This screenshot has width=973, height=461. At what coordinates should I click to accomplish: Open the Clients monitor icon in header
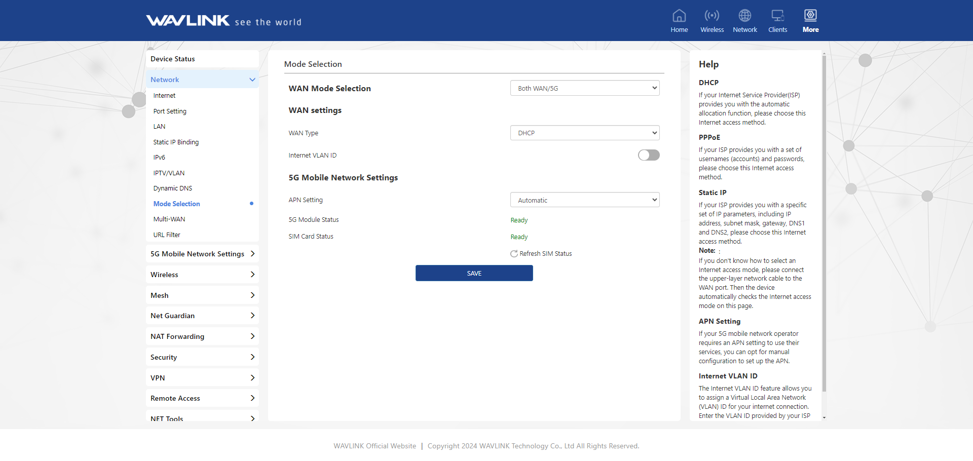(x=777, y=16)
